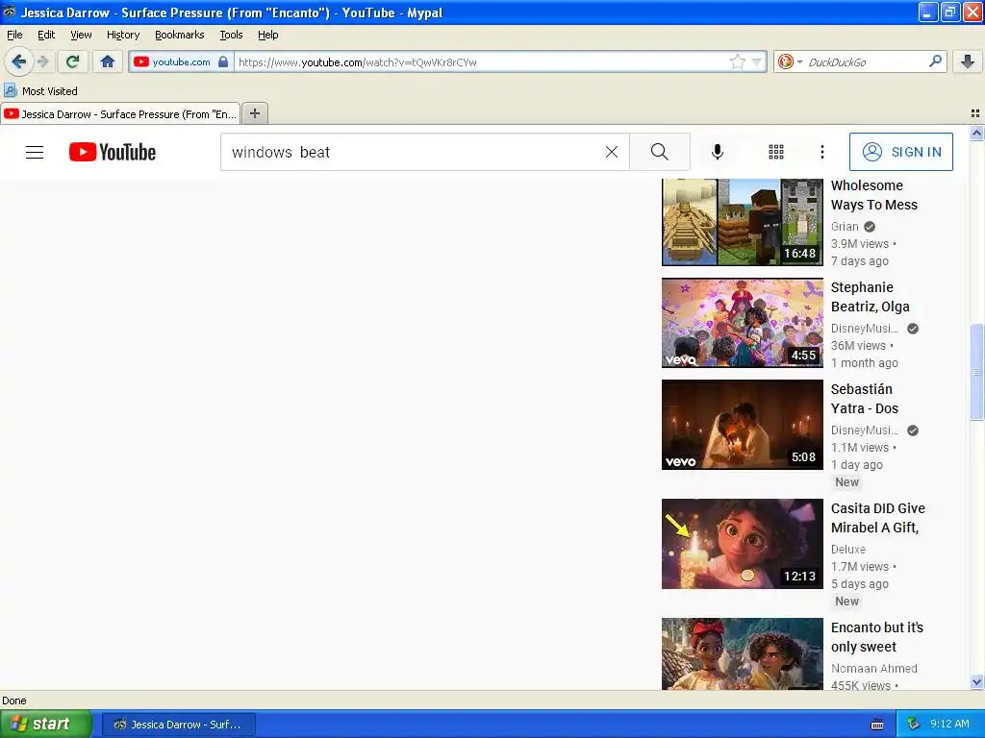Click the youtube.com site identity label
The width and height of the screenshot is (985, 738).
click(181, 61)
